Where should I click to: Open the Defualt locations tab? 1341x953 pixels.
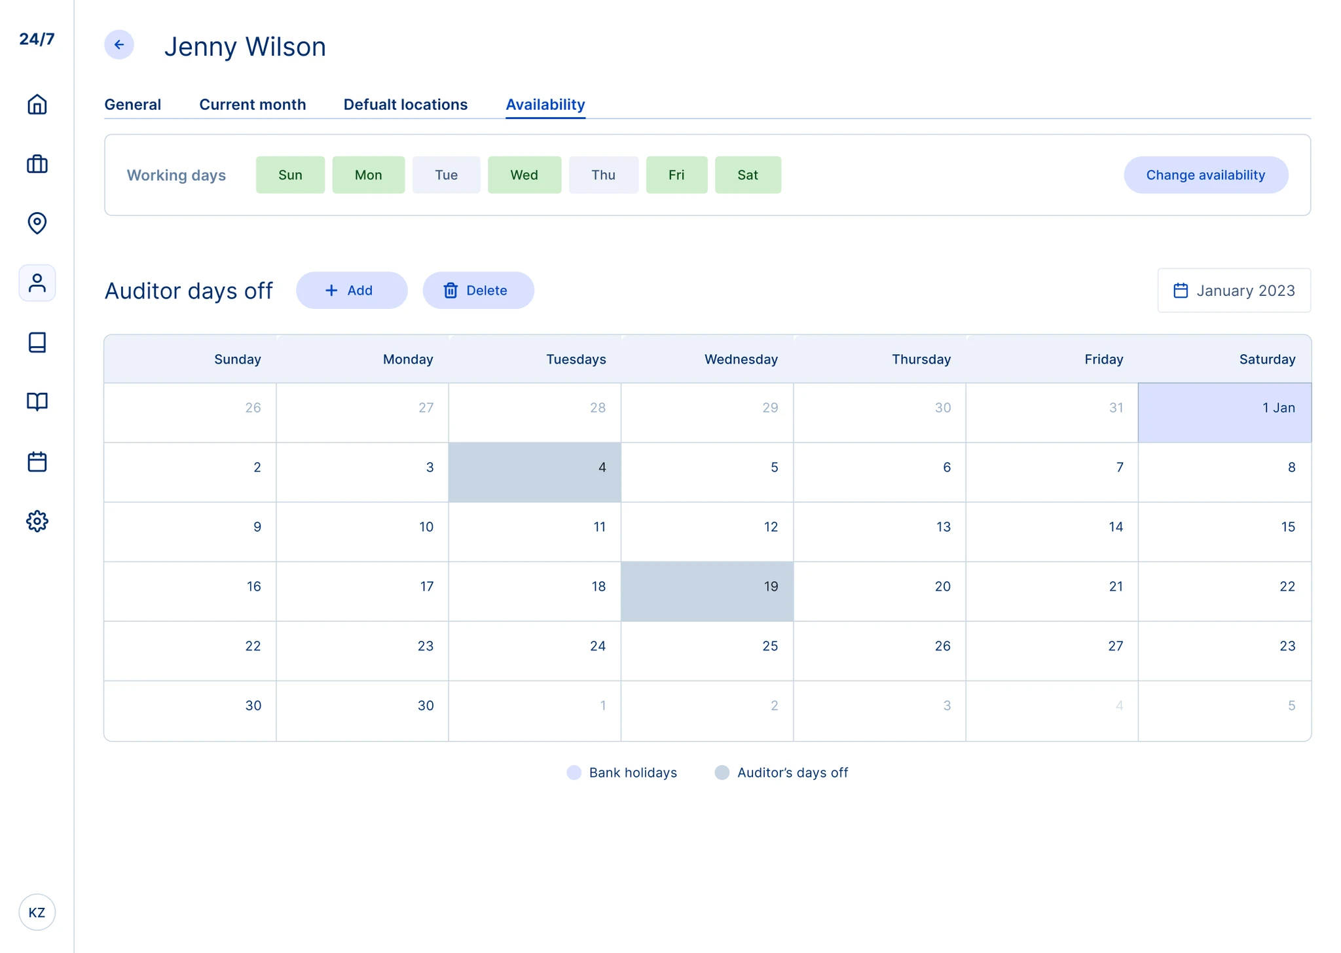pyautogui.click(x=405, y=105)
